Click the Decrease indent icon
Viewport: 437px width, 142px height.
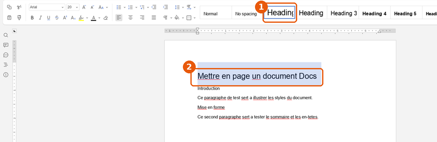click(154, 7)
